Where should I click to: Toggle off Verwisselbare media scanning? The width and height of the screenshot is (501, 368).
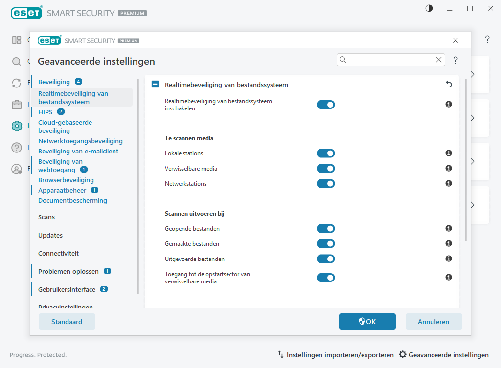point(325,168)
